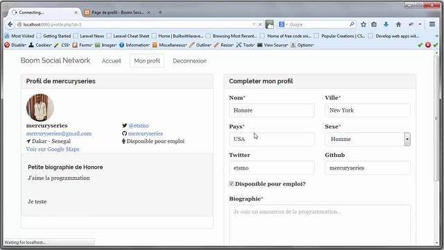Image resolution: width=444 pixels, height=250 pixels.
Task: Open the Getting Started bookmark
Action: point(54,36)
